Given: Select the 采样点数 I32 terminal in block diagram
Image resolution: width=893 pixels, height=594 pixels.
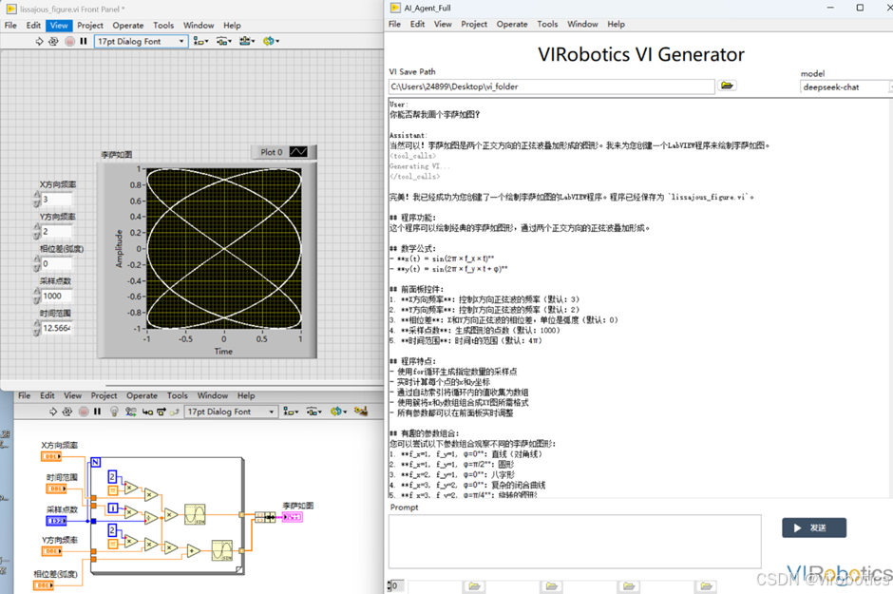Looking at the screenshot, I should (56, 521).
